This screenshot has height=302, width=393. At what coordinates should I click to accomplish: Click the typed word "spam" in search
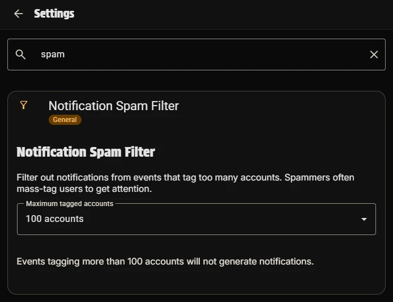pos(53,54)
